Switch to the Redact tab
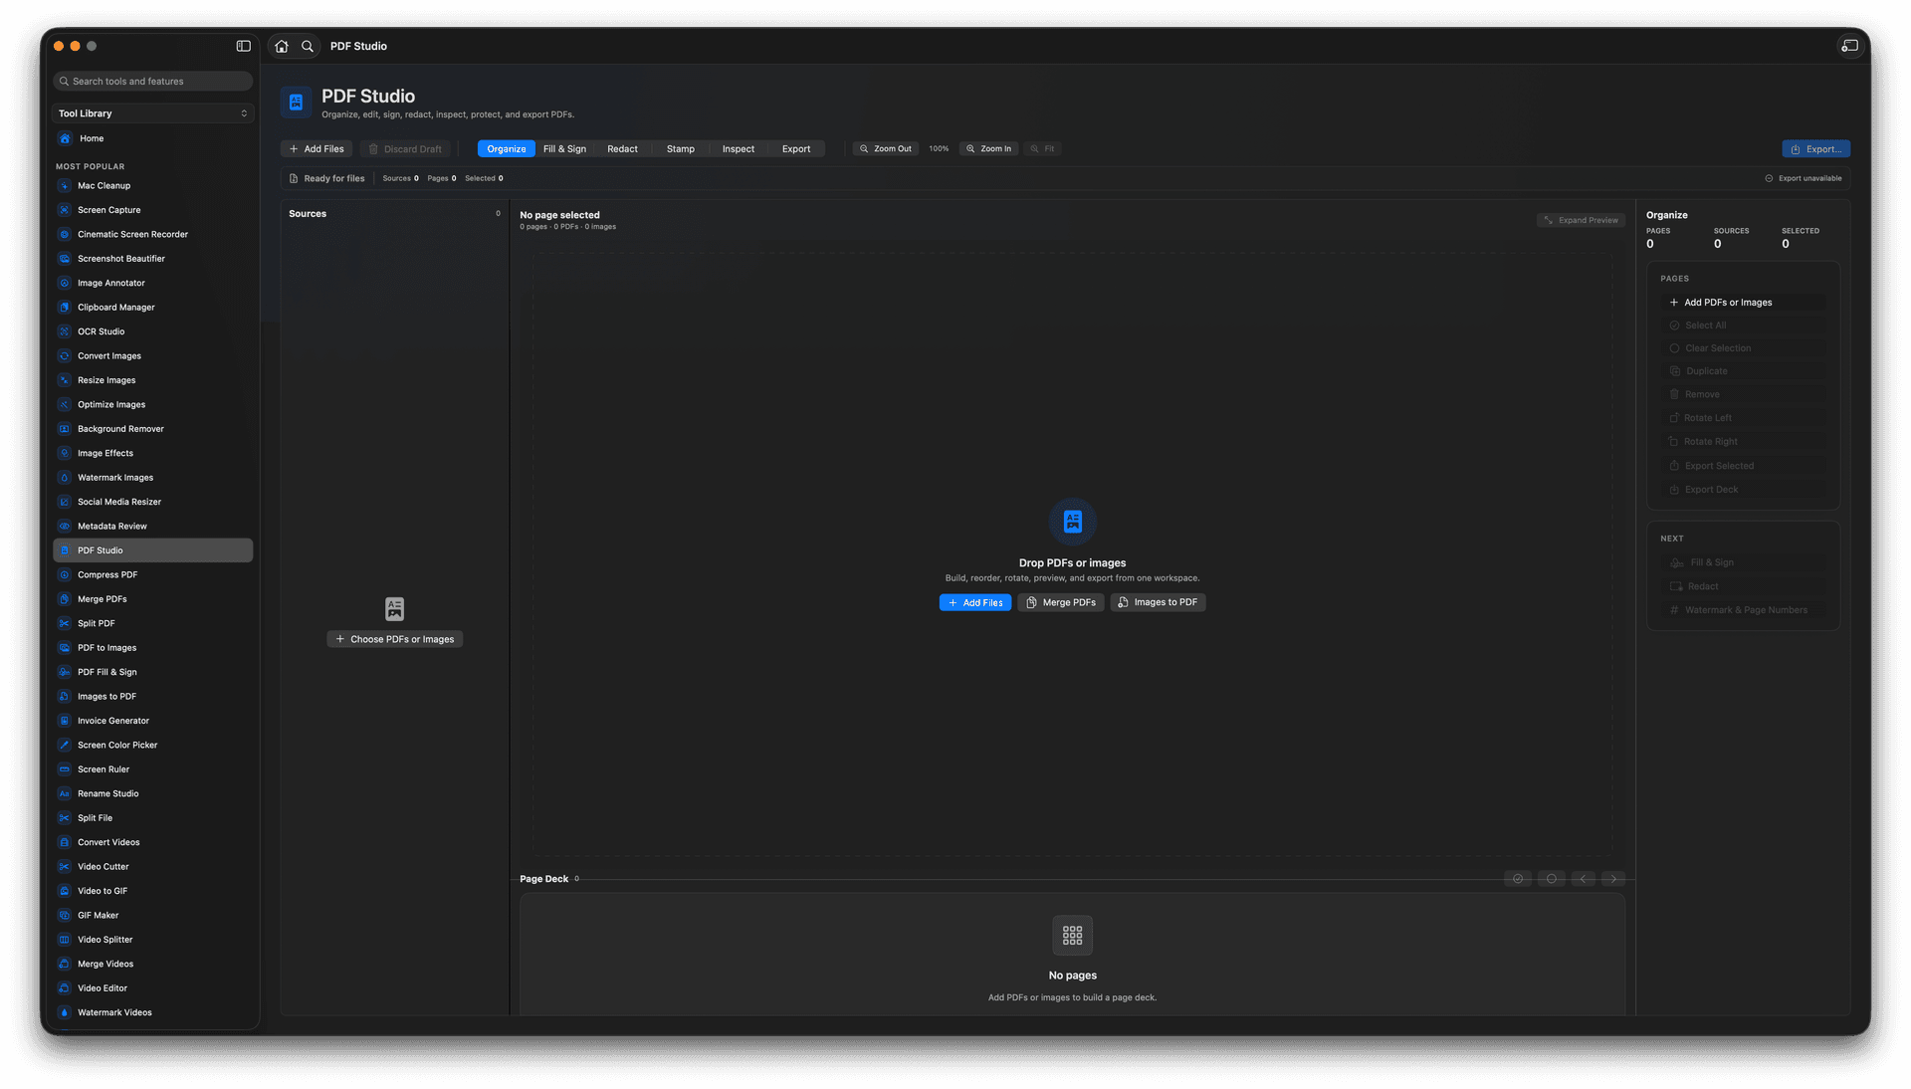Image resolution: width=1911 pixels, height=1089 pixels. pos(622,148)
